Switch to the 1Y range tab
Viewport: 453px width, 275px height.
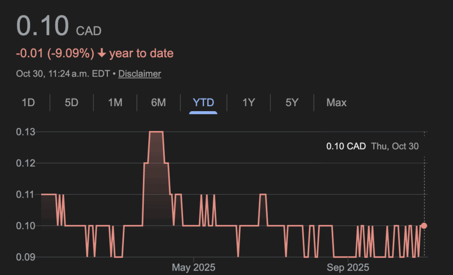click(x=249, y=103)
